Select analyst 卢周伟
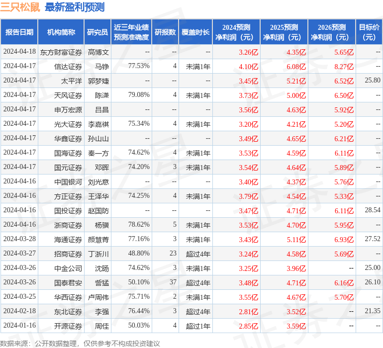Image resolution: width=383 pixels, height=348 pixels. 98,297
